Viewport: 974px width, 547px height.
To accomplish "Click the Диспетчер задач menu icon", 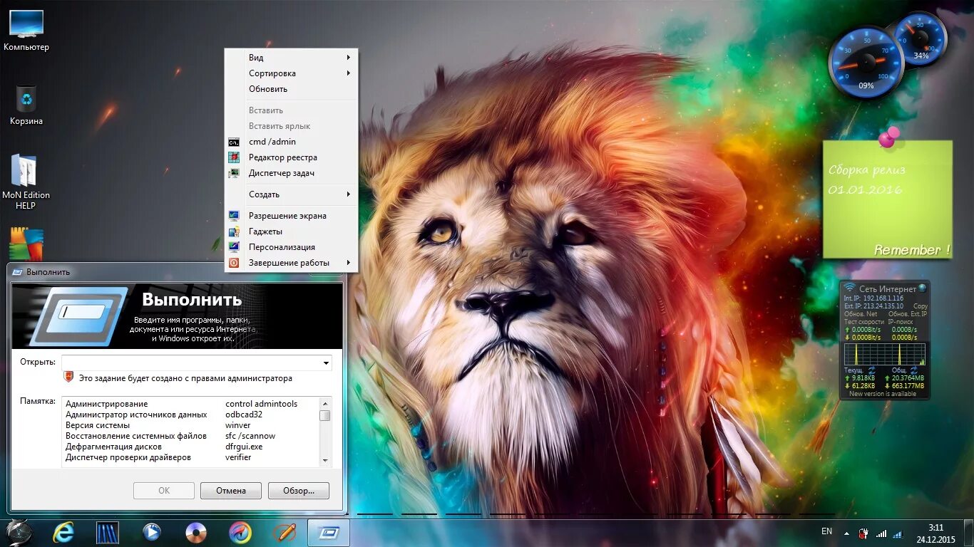I will [x=234, y=173].
